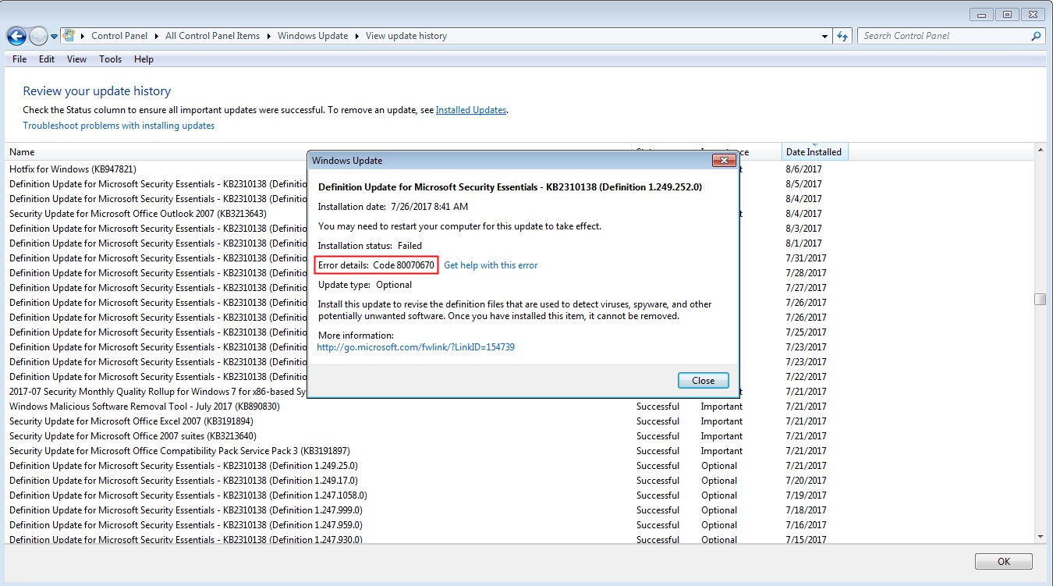
Task: Open the File menu
Action: pos(19,59)
